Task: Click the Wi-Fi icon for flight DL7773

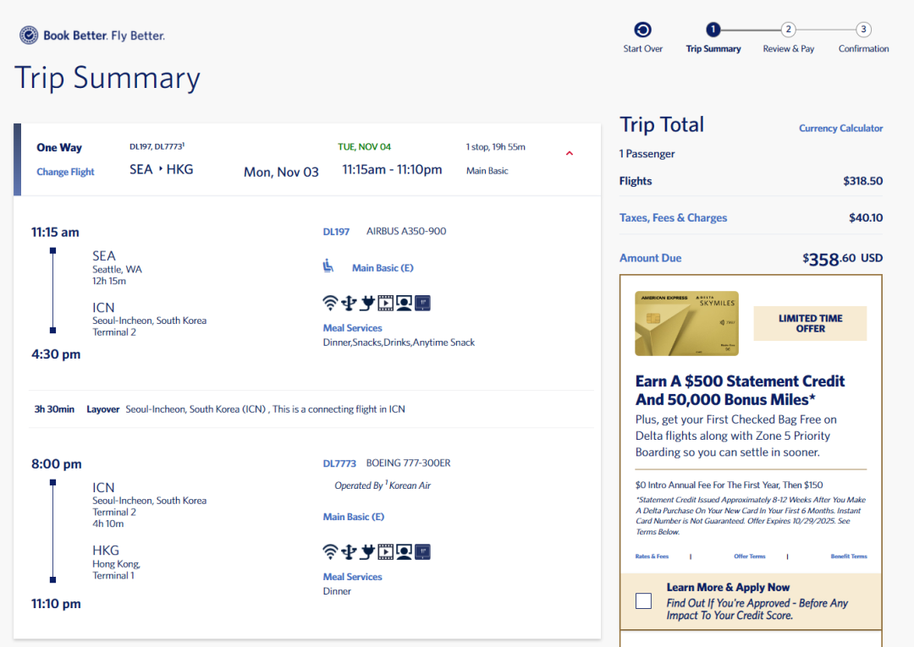Action: click(x=330, y=551)
